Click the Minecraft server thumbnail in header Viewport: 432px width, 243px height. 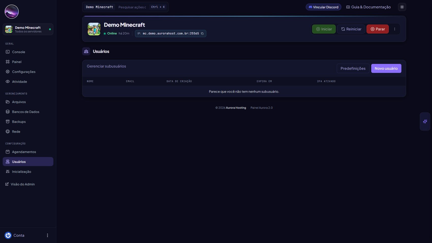click(x=94, y=29)
